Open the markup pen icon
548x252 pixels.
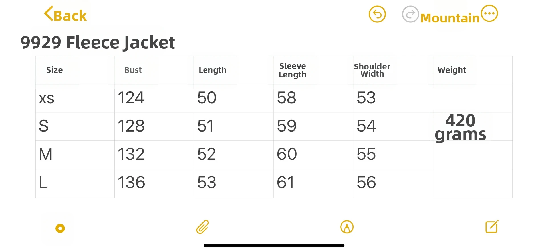click(347, 227)
